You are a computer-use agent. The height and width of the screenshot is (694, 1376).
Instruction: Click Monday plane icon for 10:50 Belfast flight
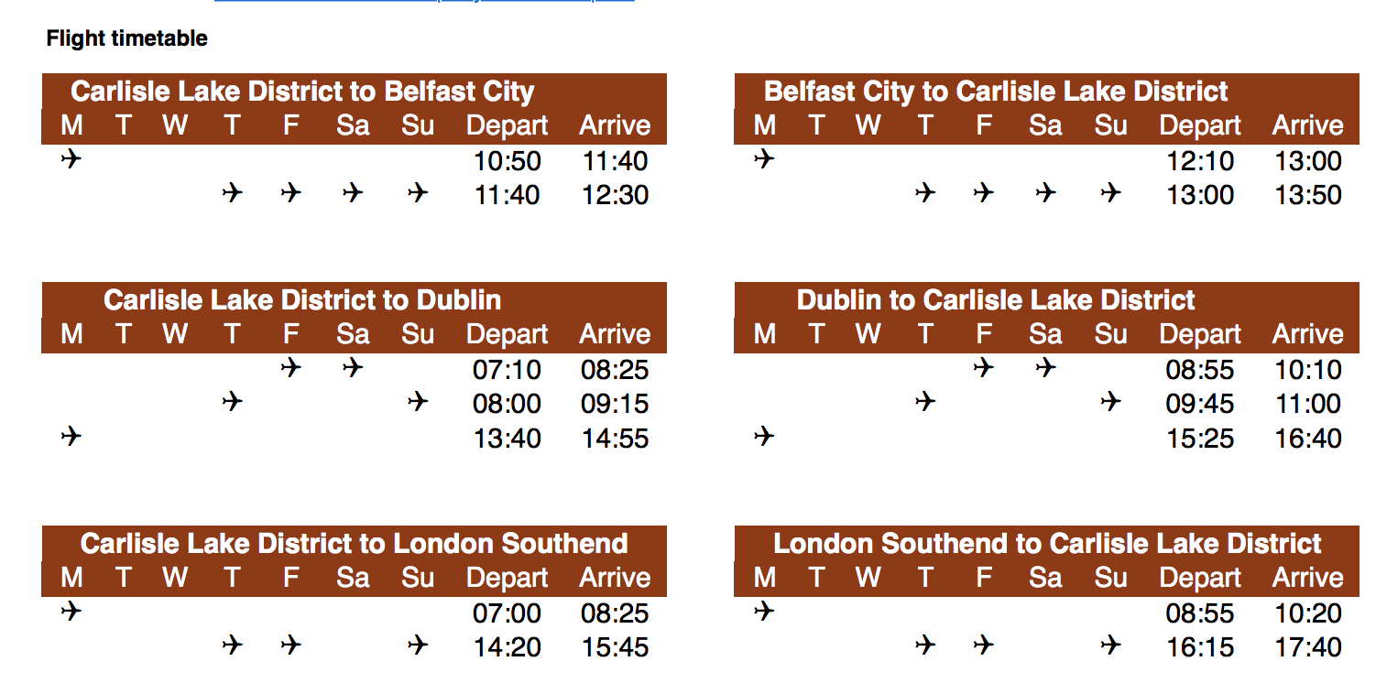[71, 159]
